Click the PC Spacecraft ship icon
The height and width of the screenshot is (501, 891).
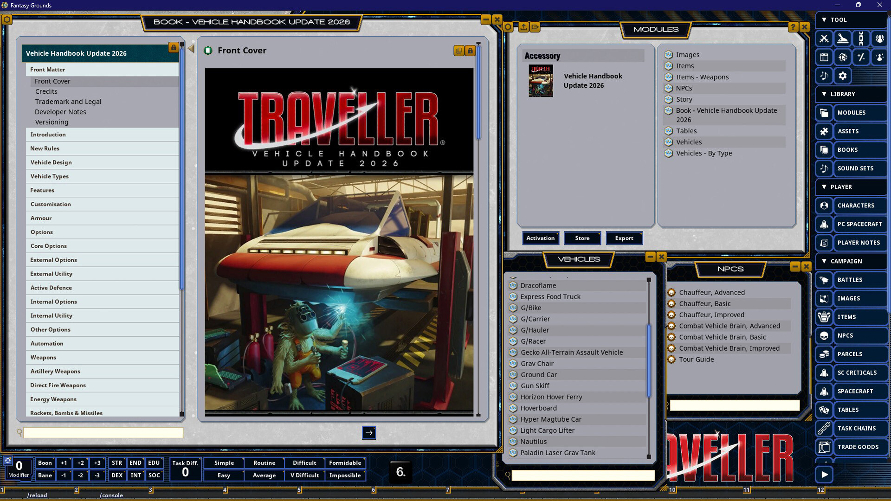pos(824,224)
